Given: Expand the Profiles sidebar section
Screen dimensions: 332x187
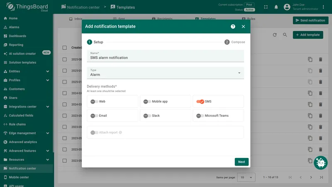Looking at the screenshot, I should pos(48,80).
